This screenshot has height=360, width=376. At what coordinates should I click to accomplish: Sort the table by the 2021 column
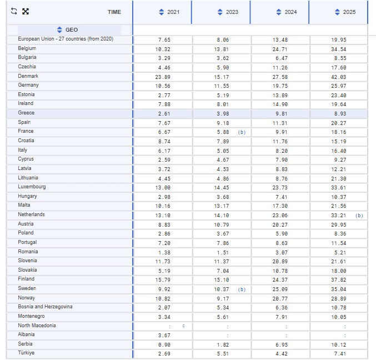[x=162, y=12]
